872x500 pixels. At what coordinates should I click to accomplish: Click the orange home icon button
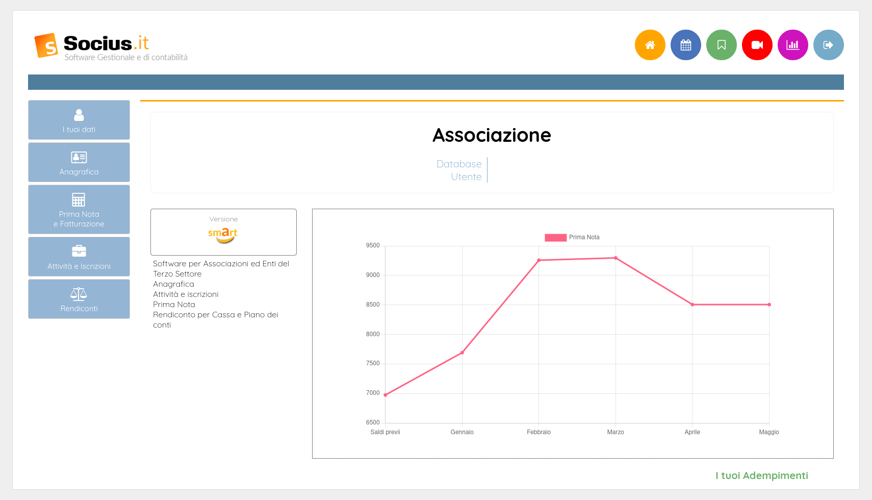[650, 45]
